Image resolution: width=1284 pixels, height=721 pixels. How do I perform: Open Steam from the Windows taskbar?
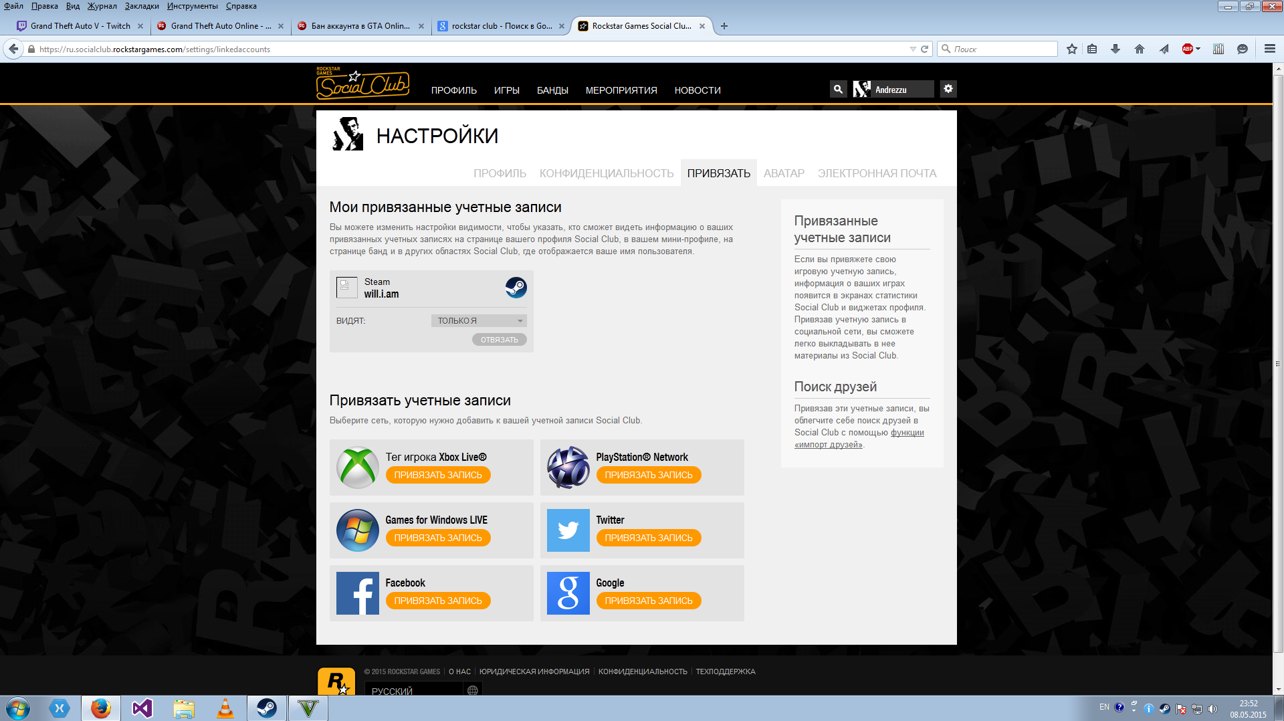point(267,708)
